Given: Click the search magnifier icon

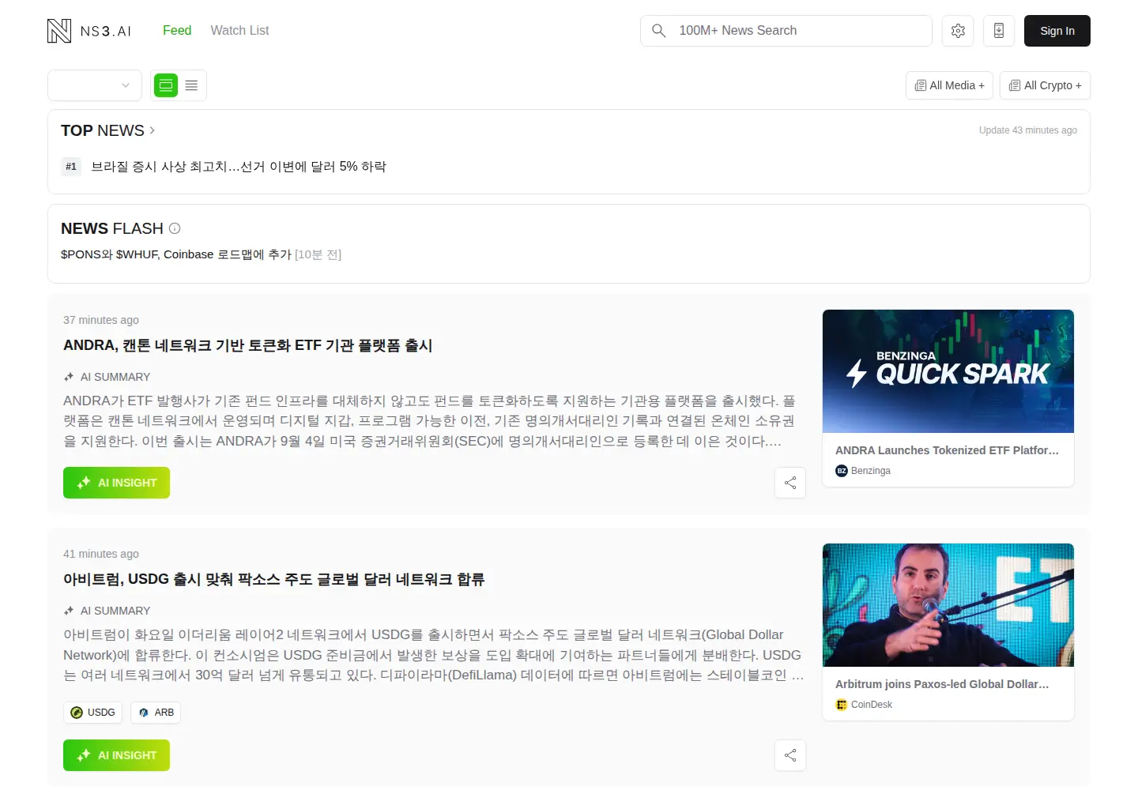Looking at the screenshot, I should (x=658, y=31).
